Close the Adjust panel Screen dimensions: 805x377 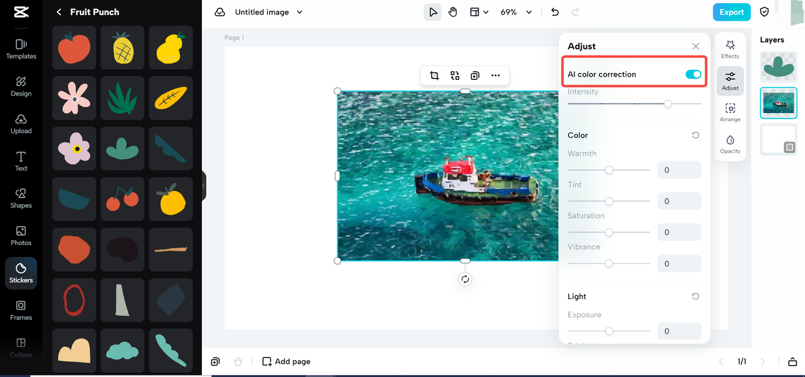696,46
